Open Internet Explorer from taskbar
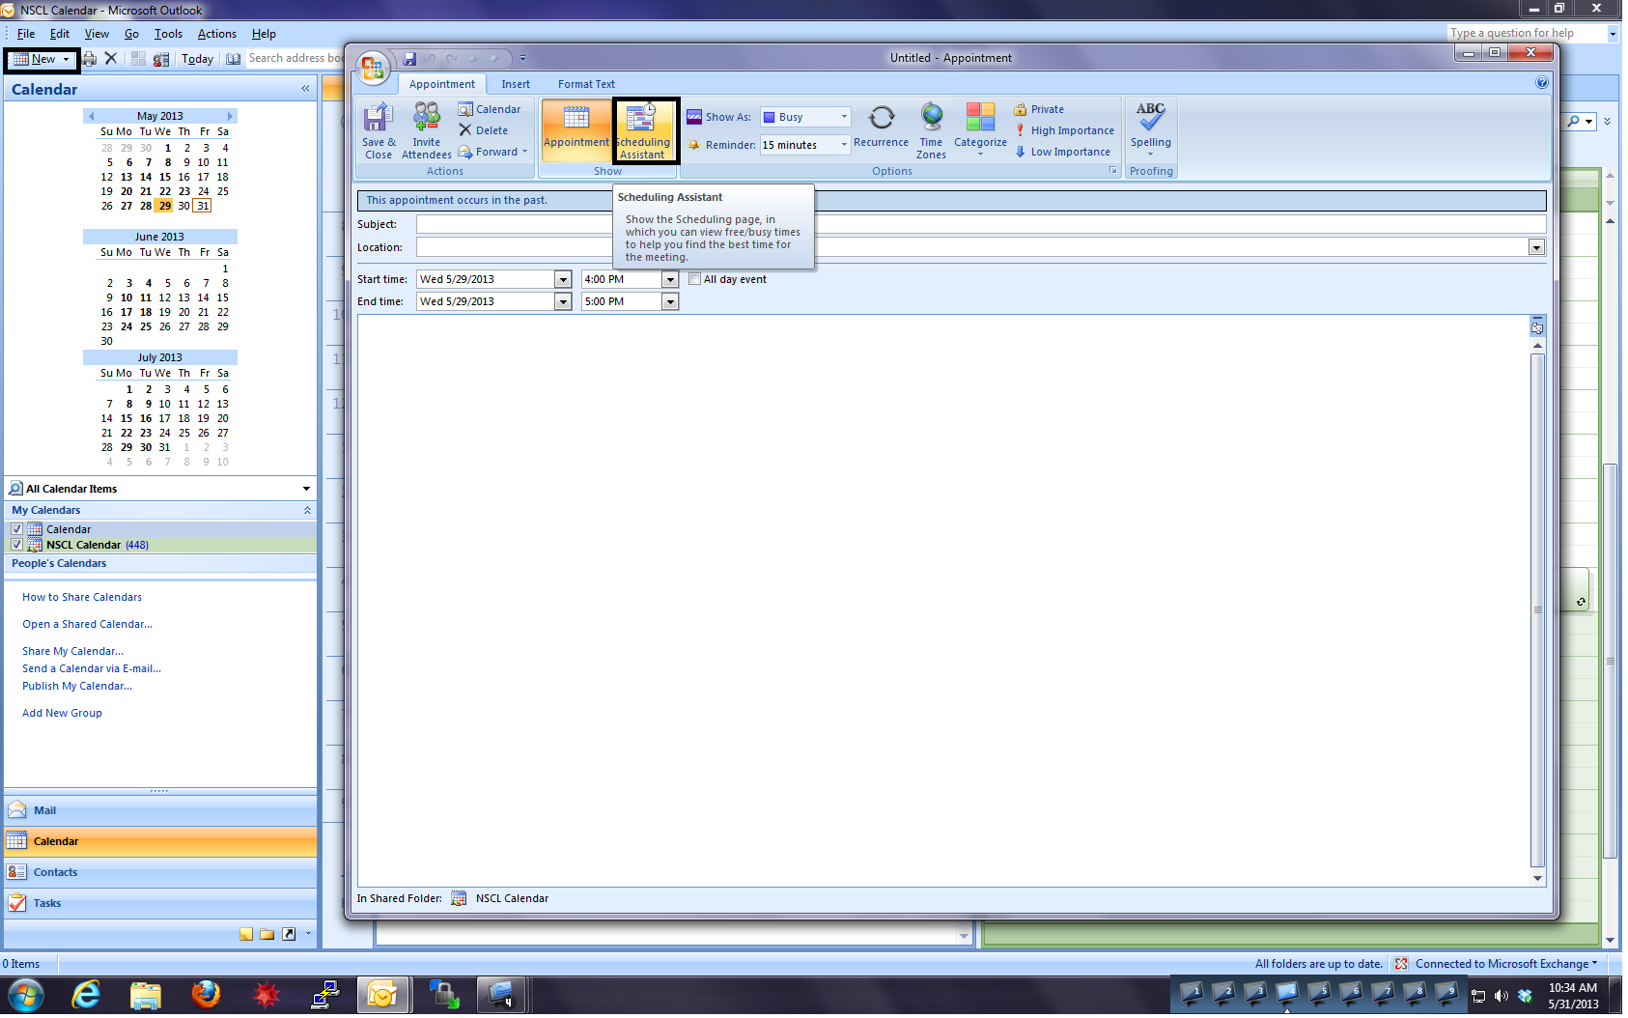The width and height of the screenshot is (1628, 1018). click(86, 995)
